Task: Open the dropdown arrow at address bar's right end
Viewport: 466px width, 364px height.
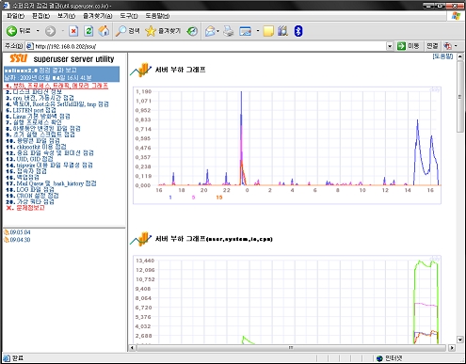Action: [x=456, y=46]
